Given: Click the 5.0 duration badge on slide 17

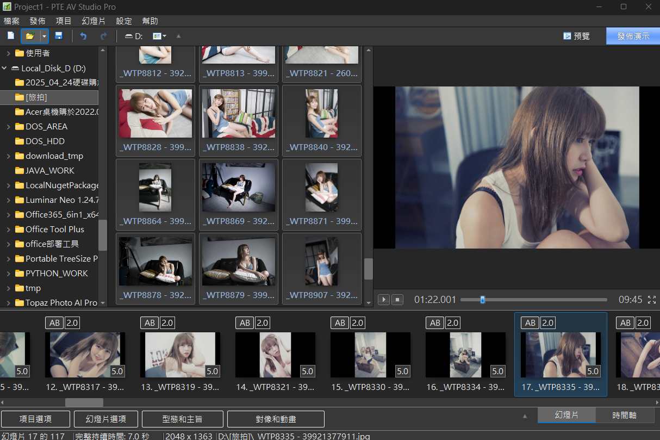Looking at the screenshot, I should click(593, 371).
